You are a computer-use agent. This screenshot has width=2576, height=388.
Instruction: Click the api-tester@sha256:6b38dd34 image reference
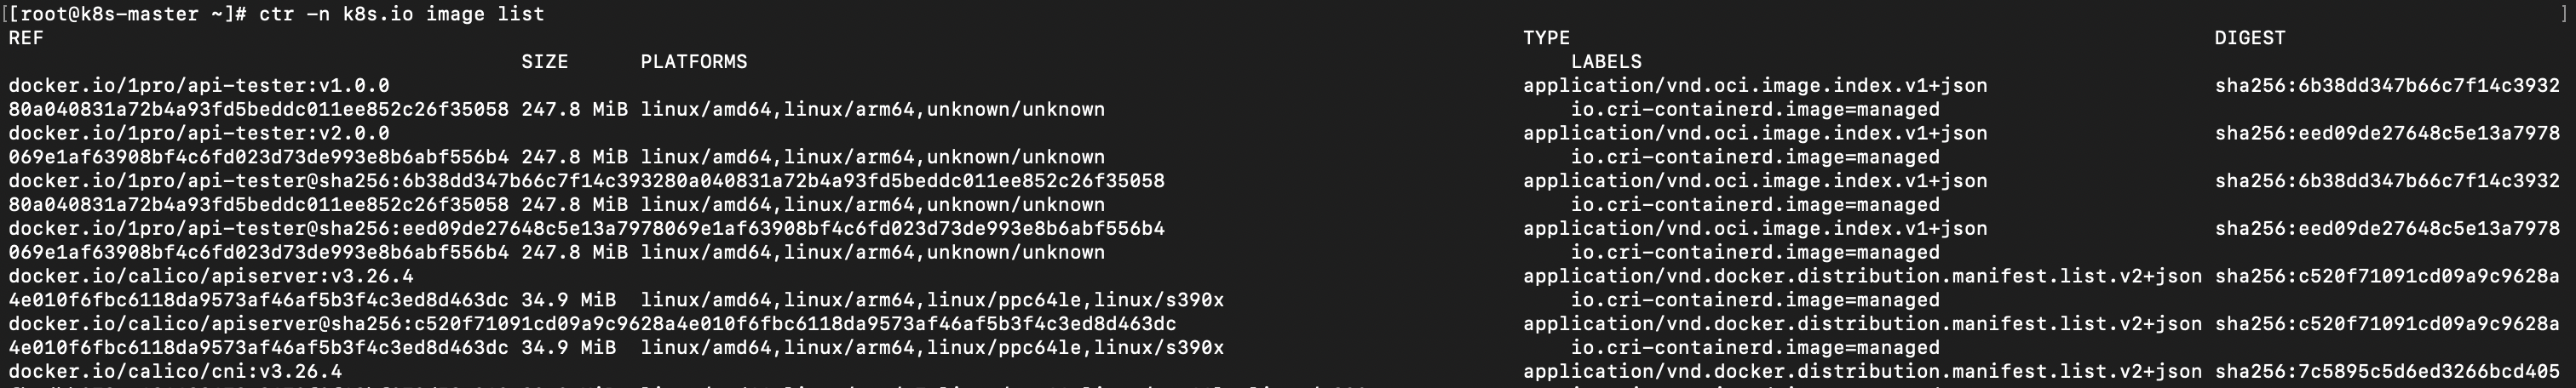click(586, 181)
